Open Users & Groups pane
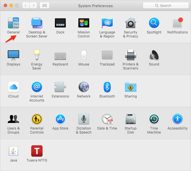The image size is (191, 171). point(13,119)
